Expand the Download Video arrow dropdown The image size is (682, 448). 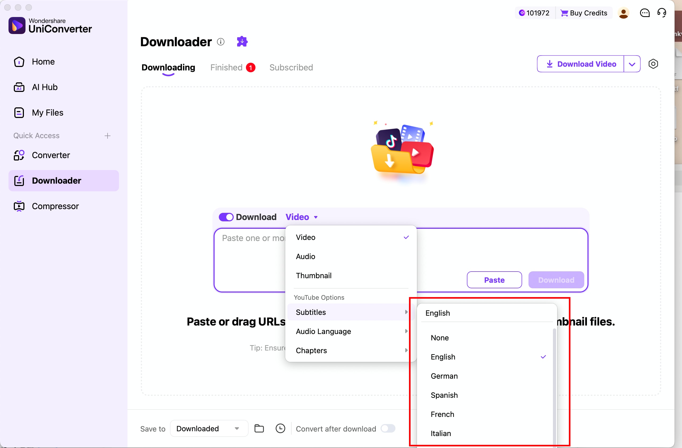[632, 64]
